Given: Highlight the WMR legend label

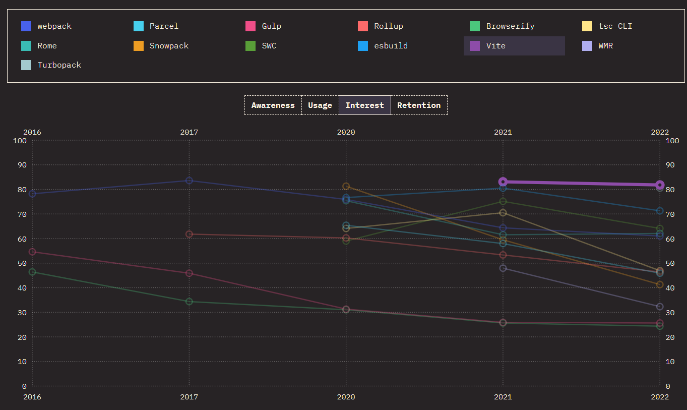Looking at the screenshot, I should click(605, 46).
